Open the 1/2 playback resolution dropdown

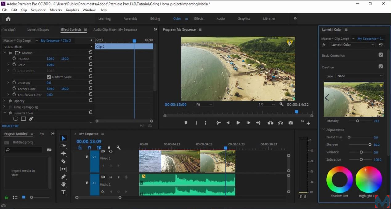click(x=267, y=104)
